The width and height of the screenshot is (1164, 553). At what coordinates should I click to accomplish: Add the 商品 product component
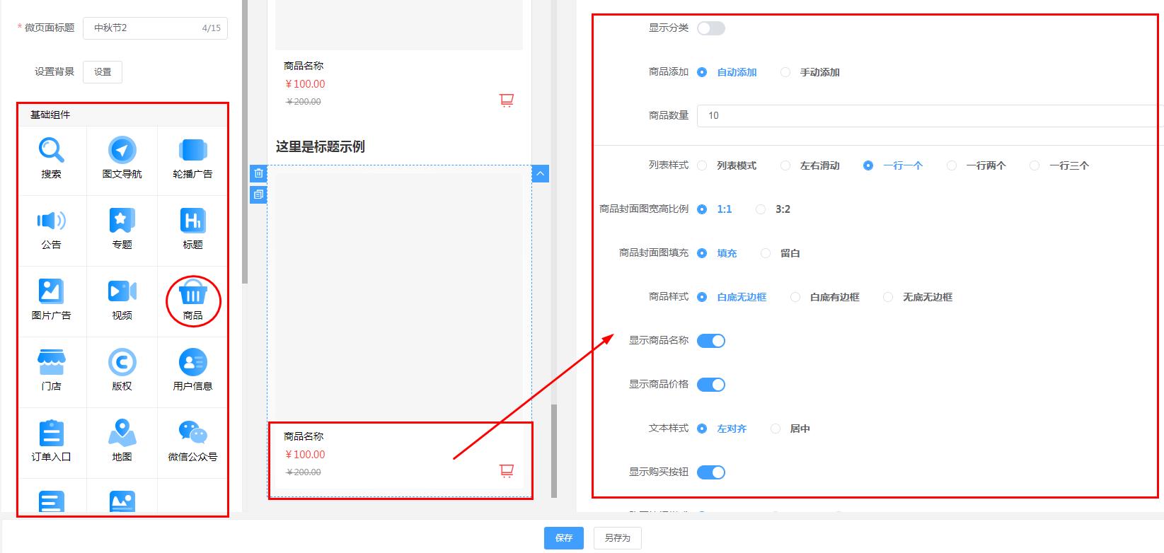[x=192, y=301]
